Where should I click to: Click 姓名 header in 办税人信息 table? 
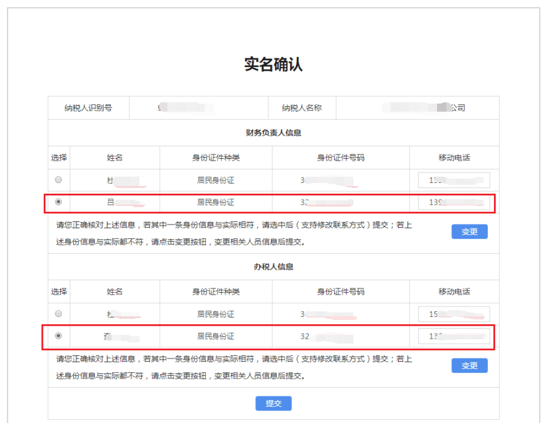(115, 292)
